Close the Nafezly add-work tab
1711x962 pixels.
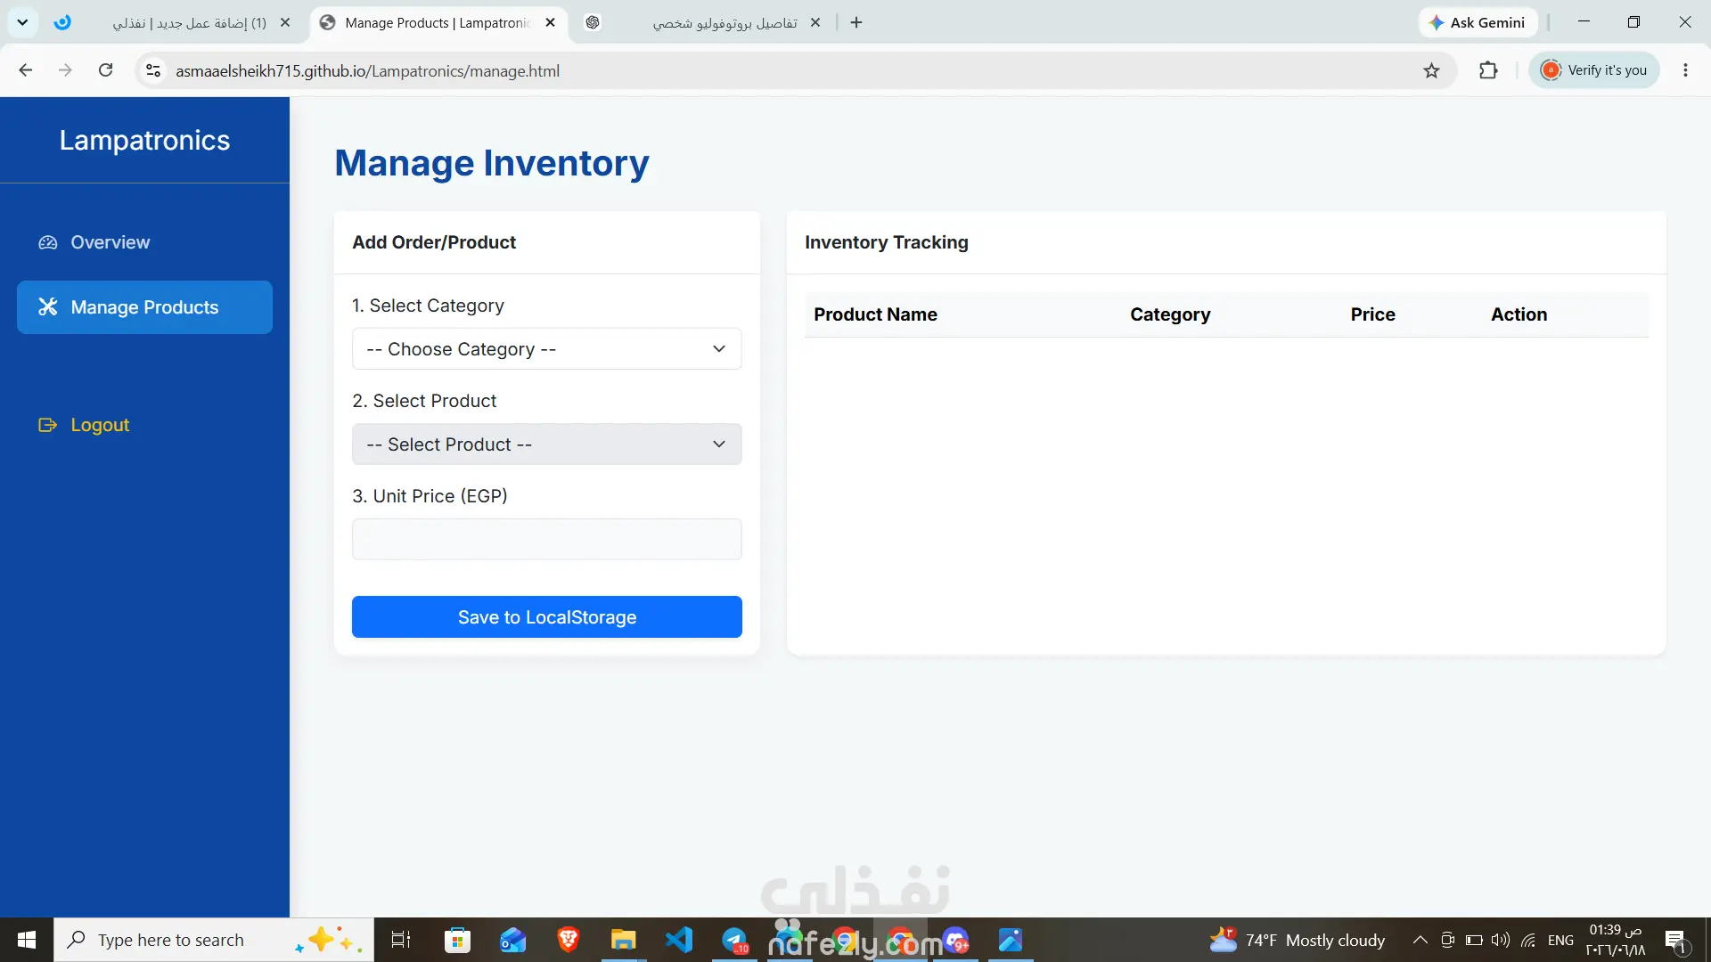pyautogui.click(x=285, y=22)
